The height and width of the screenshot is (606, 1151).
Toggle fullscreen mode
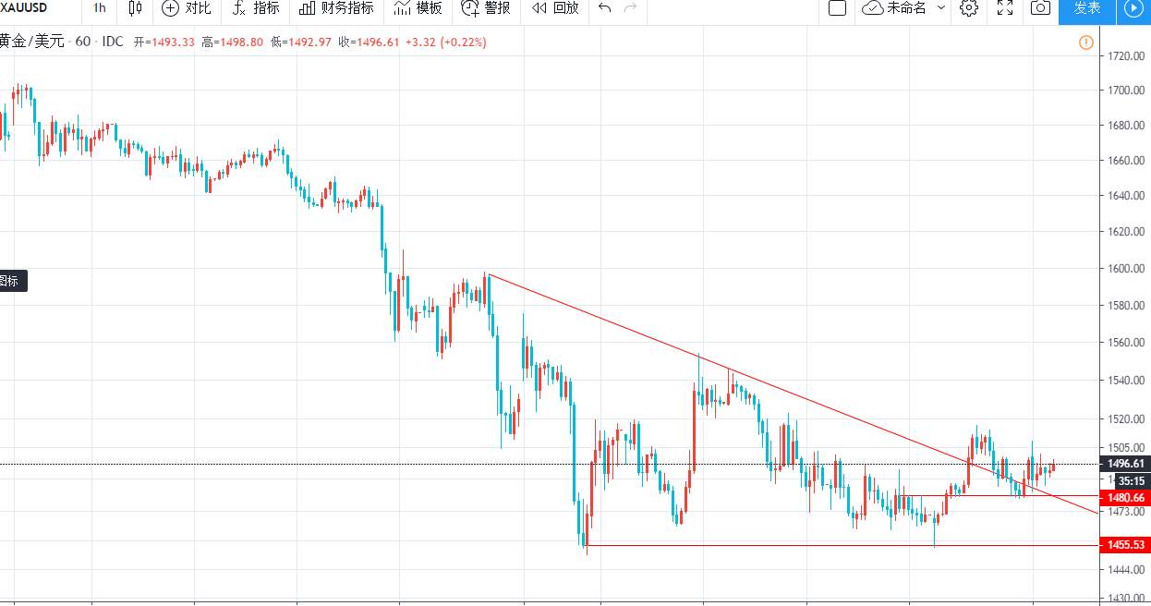[1006, 8]
